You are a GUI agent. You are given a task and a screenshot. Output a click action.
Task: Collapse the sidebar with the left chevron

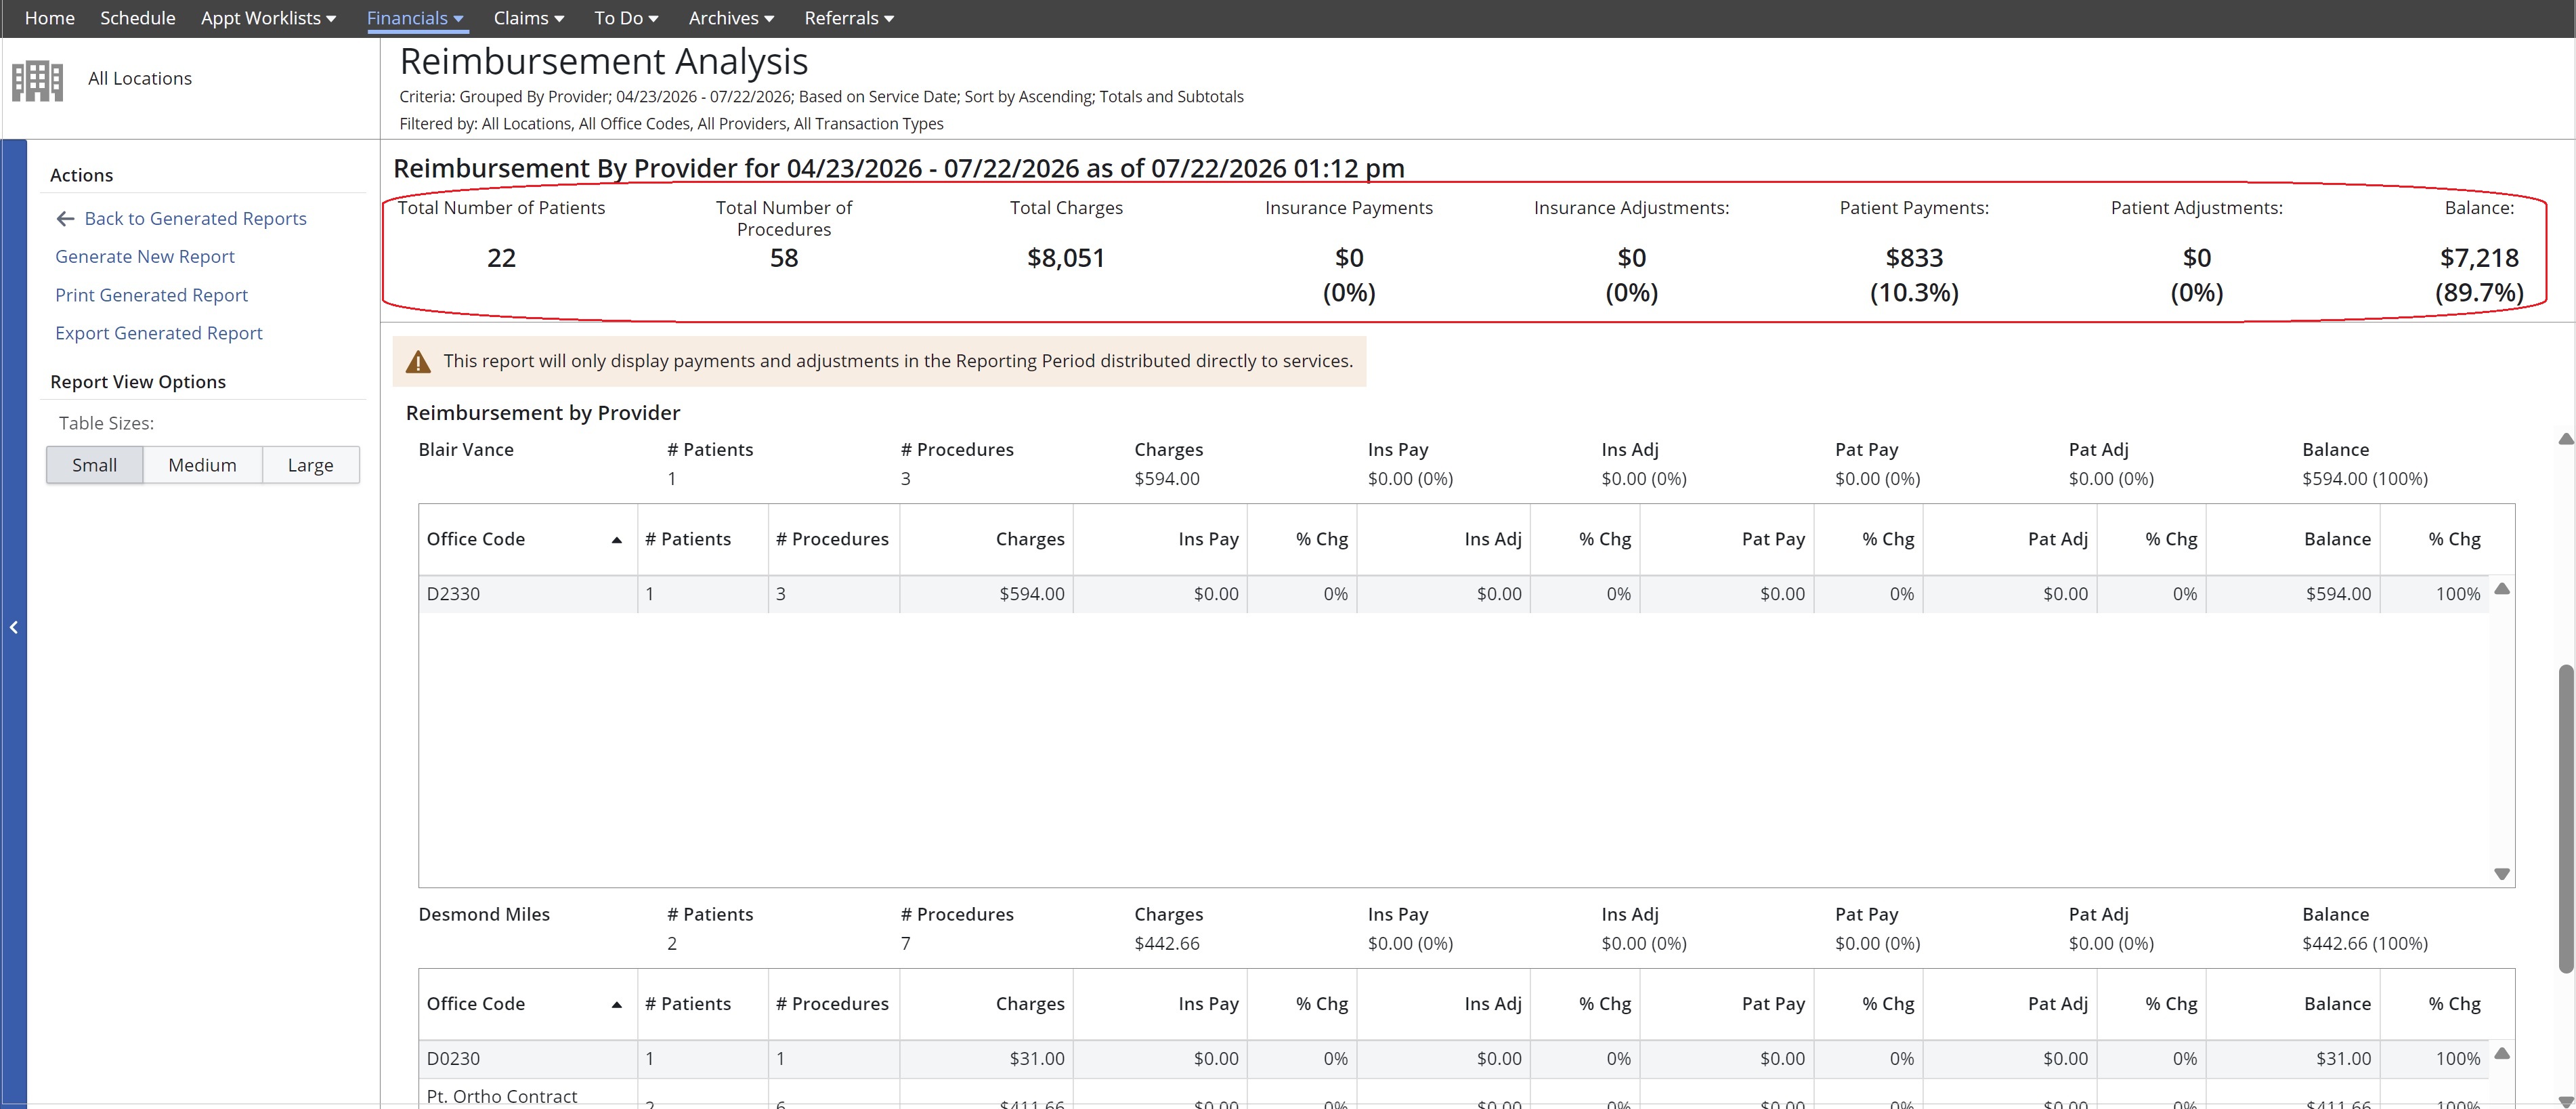tap(14, 627)
